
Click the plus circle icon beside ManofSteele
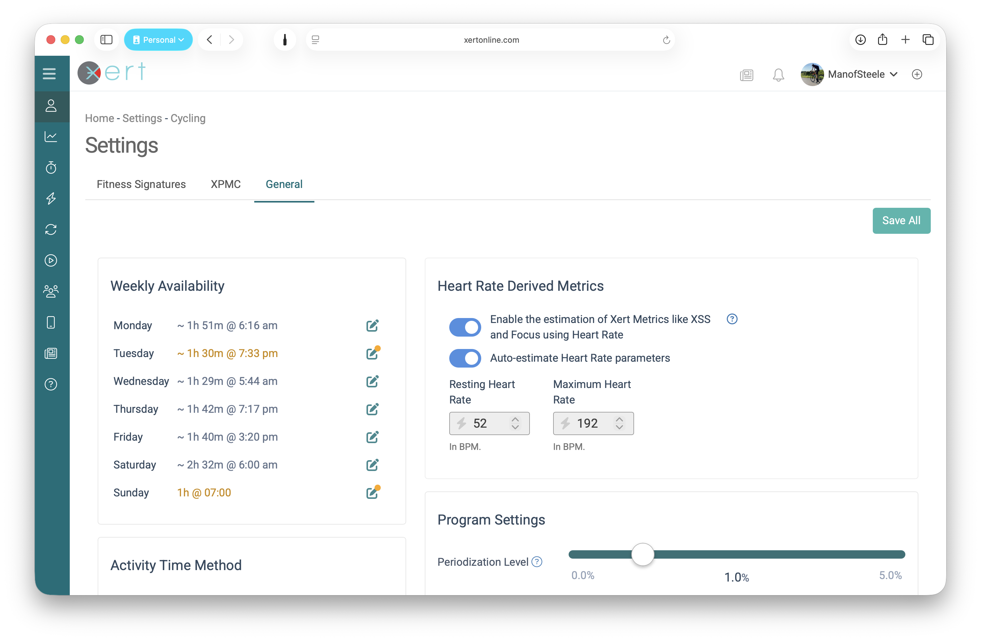point(917,75)
